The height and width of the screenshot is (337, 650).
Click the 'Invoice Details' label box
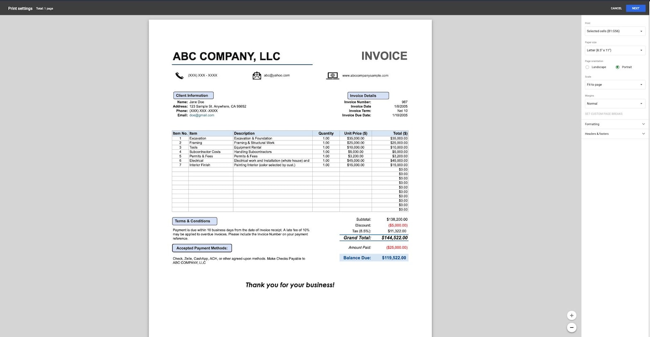click(368, 95)
